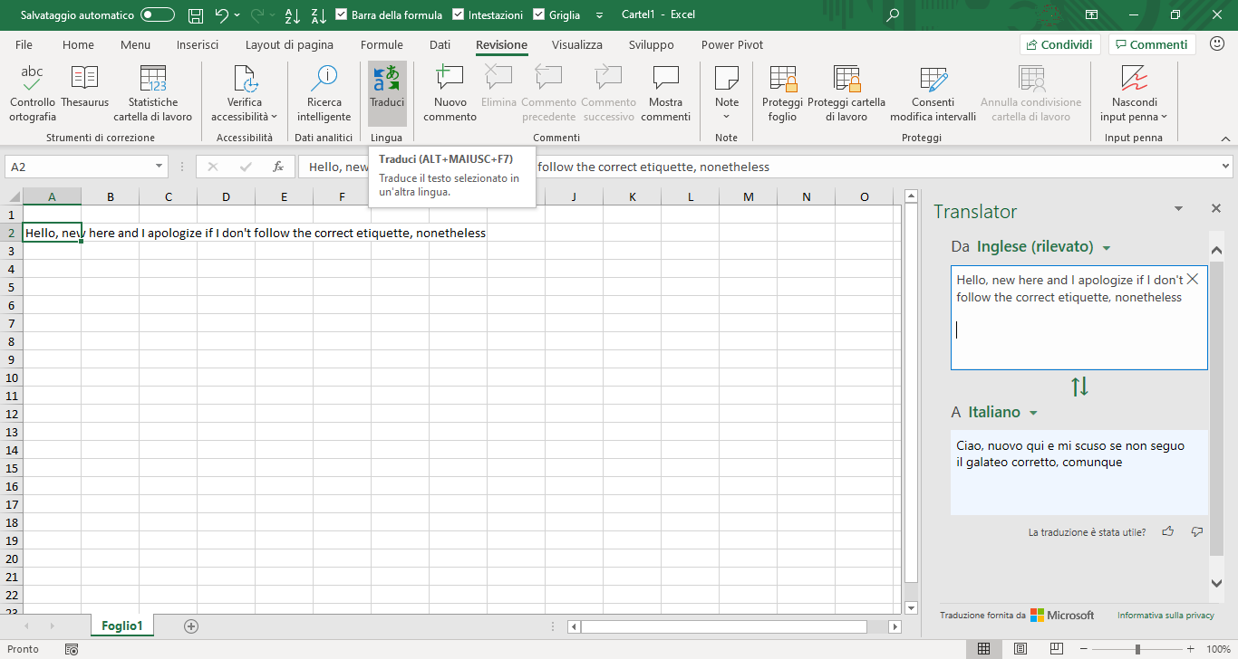
Task: Uncheck Intestazioni checkbox
Action: click(458, 15)
